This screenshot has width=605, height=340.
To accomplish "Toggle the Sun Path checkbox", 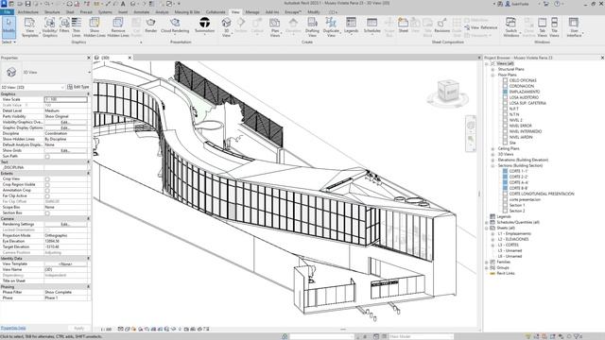I will coord(47,156).
